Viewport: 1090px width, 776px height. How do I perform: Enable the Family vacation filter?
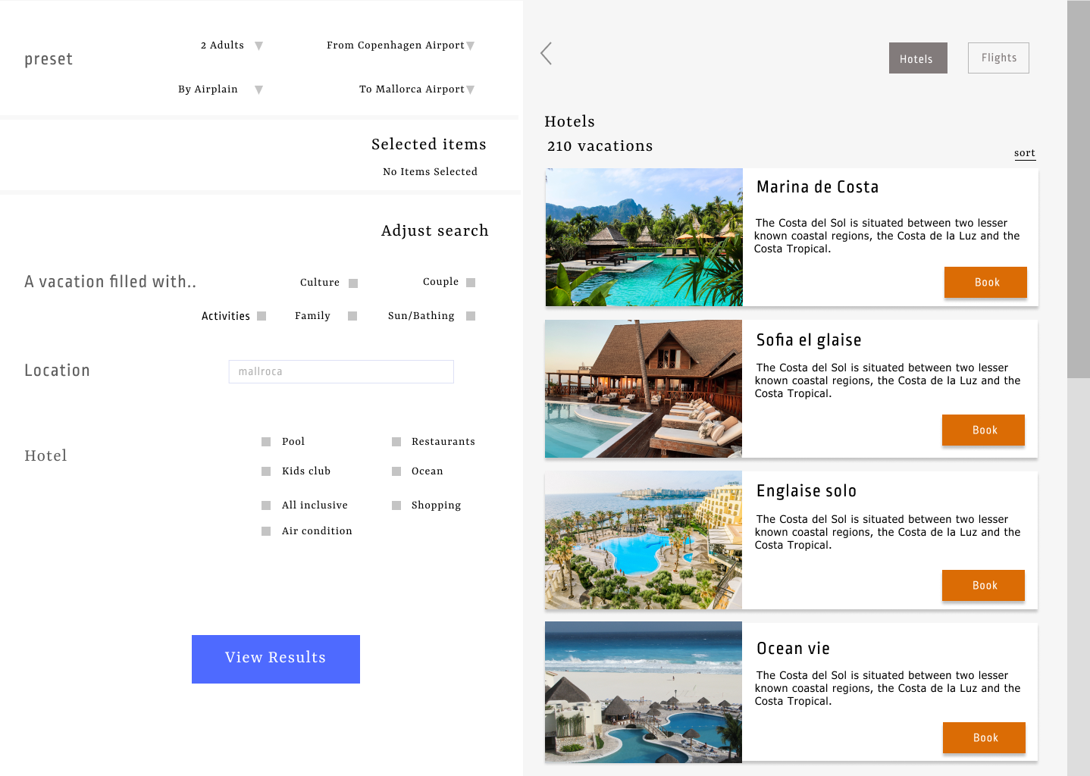pos(352,315)
